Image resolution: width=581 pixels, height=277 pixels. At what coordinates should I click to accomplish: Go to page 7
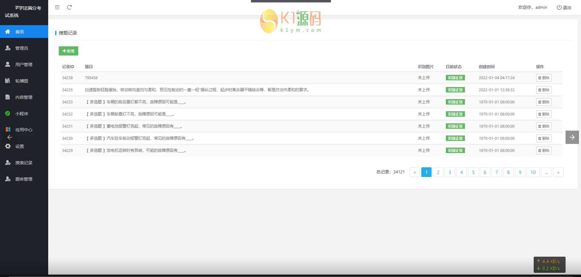click(497, 172)
